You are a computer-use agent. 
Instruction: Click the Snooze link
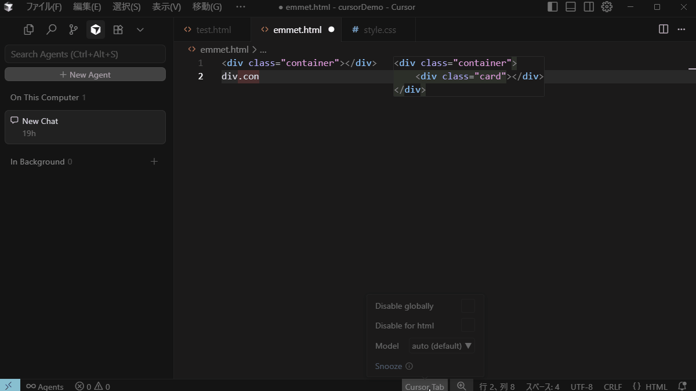click(389, 366)
